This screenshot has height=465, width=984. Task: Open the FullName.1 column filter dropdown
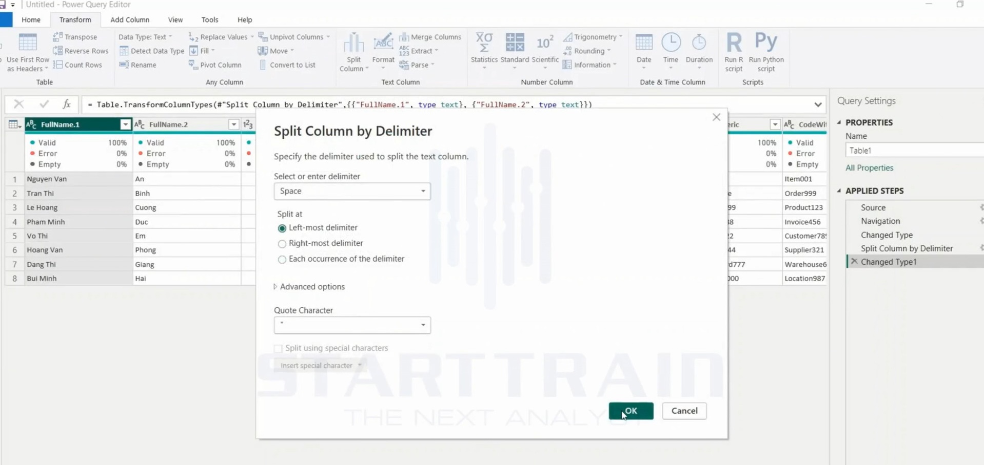pyautogui.click(x=125, y=124)
